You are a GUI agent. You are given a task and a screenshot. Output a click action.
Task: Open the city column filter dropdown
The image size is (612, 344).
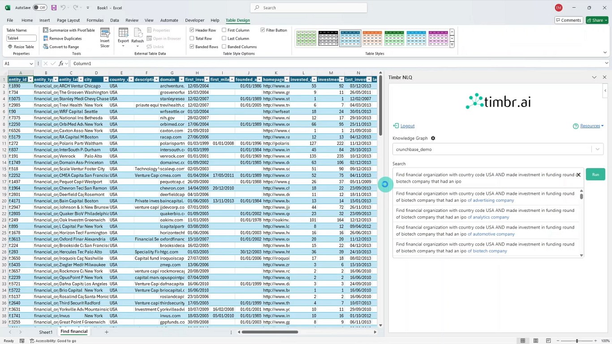click(x=106, y=79)
